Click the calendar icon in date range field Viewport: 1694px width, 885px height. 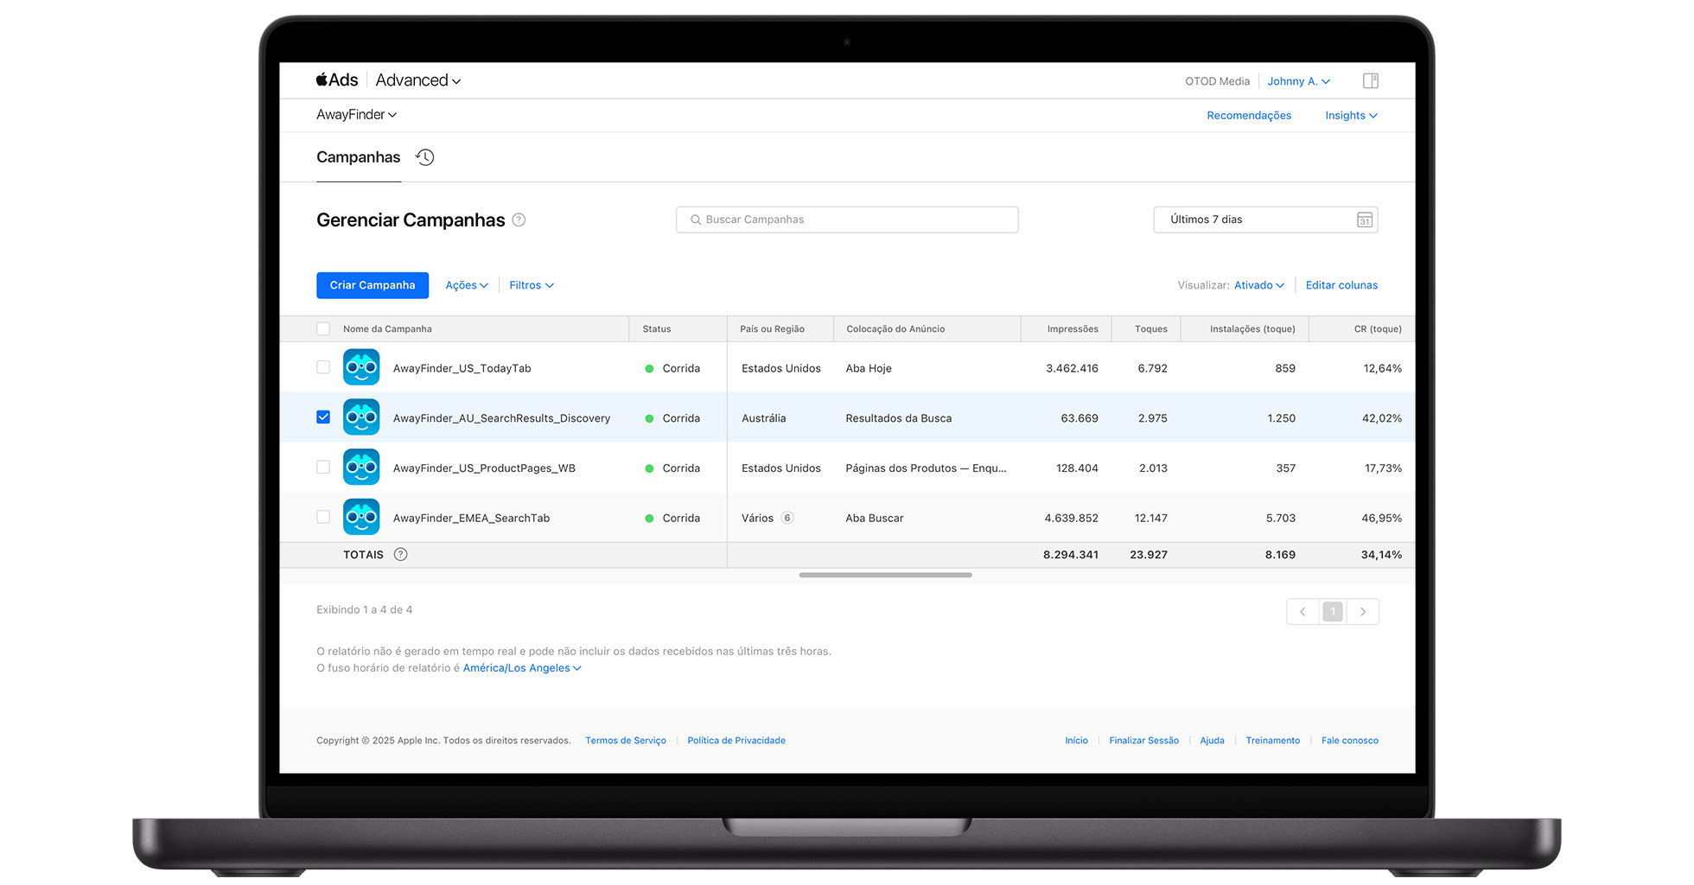coord(1365,220)
